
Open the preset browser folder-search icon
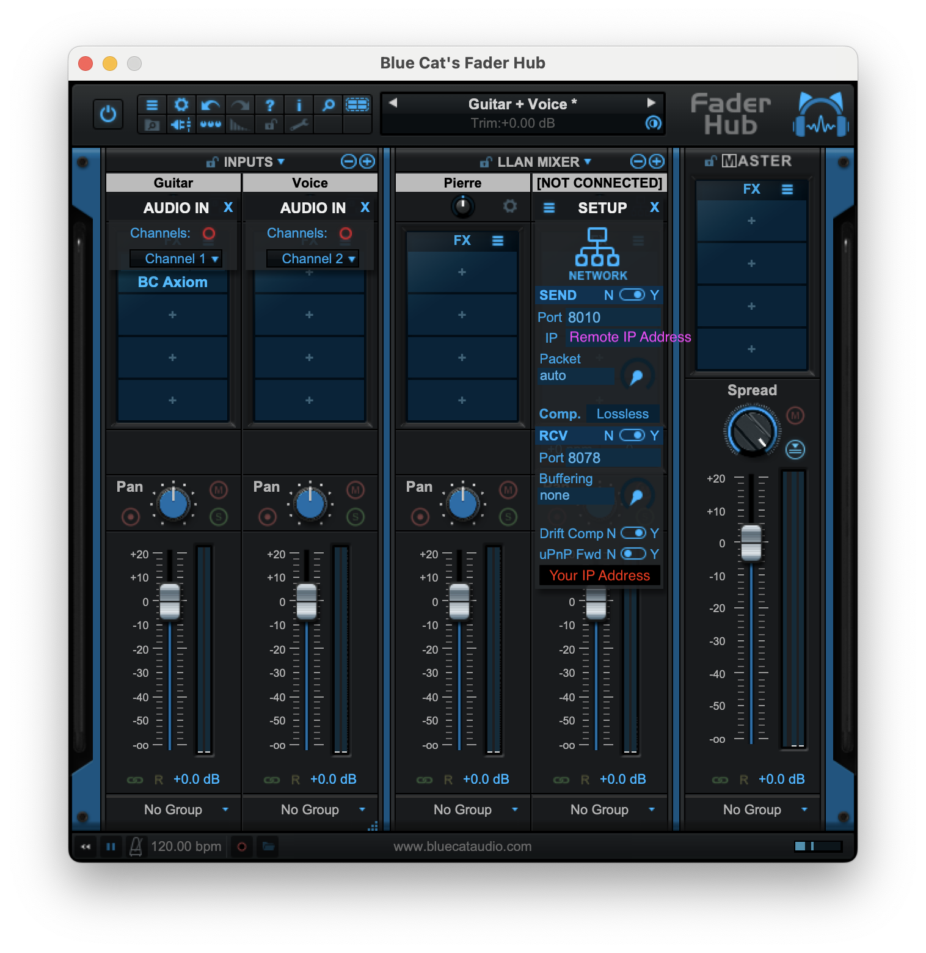point(152,125)
